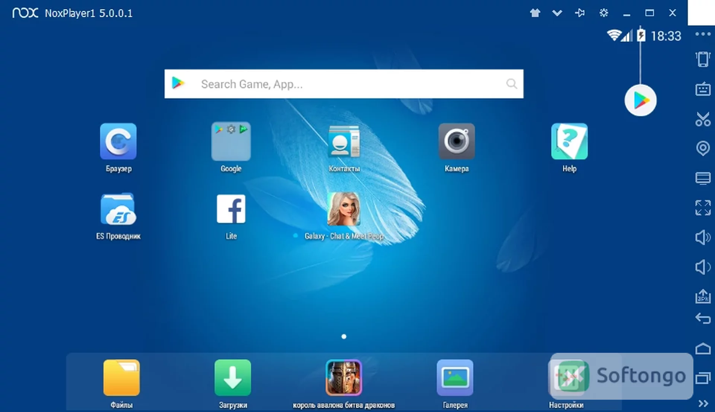
Task: Click the Search Game, App field
Action: pos(344,84)
